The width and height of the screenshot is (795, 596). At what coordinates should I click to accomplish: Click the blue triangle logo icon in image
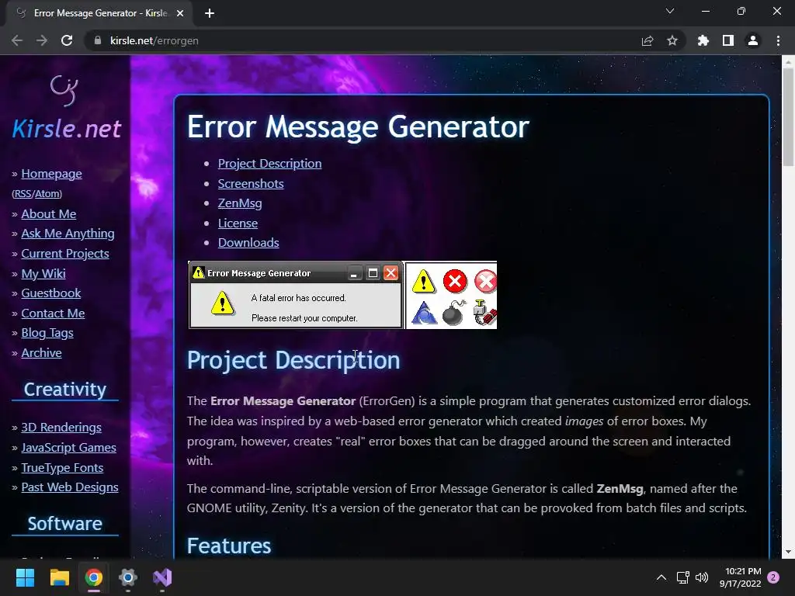424,313
